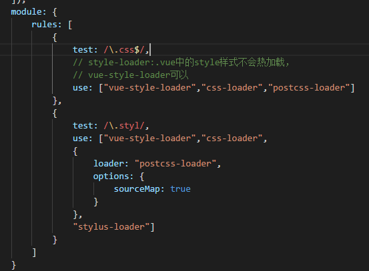369x271 pixels.
Task: Click "vue-style-loader" in the css rule
Action: pyautogui.click(x=149, y=88)
